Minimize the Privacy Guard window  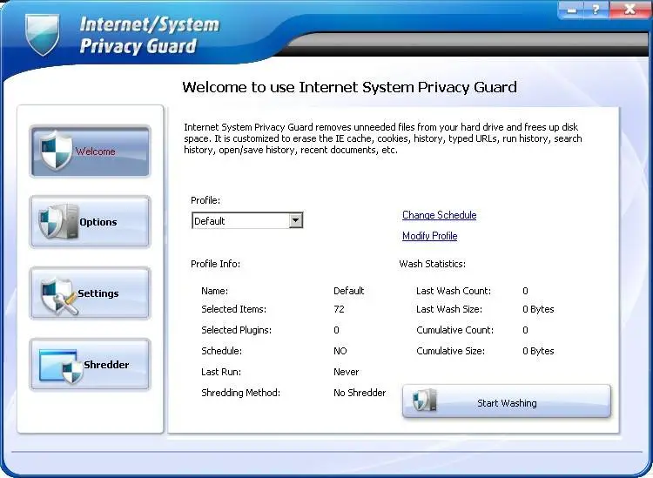(571, 10)
